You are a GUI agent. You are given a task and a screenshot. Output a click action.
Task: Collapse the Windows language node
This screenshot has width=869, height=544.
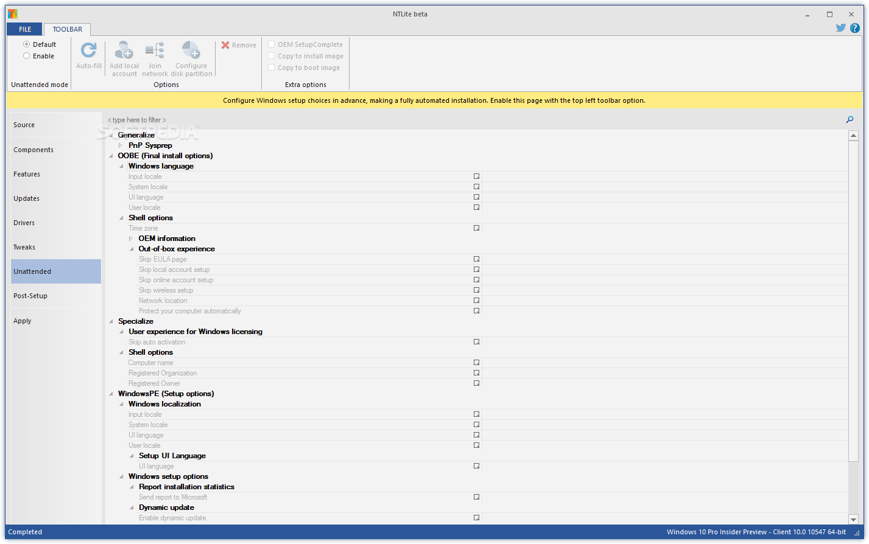coord(121,166)
